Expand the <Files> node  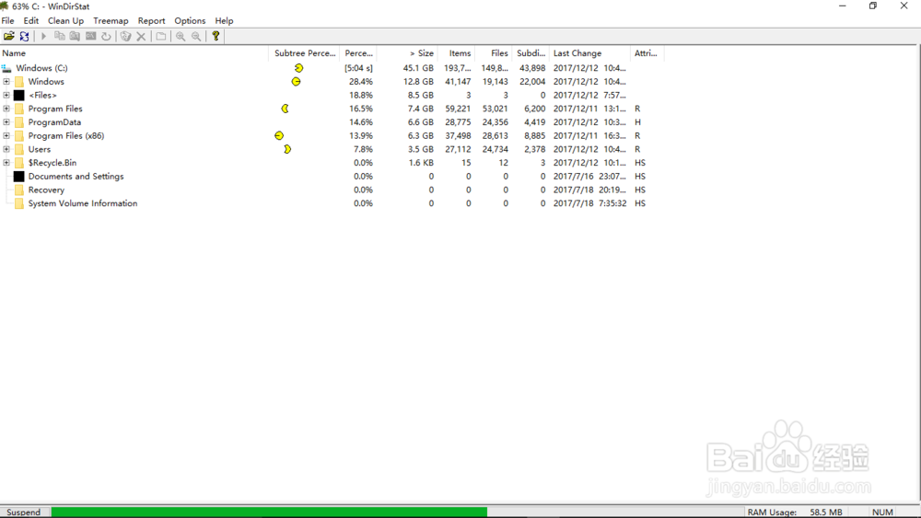(x=6, y=95)
